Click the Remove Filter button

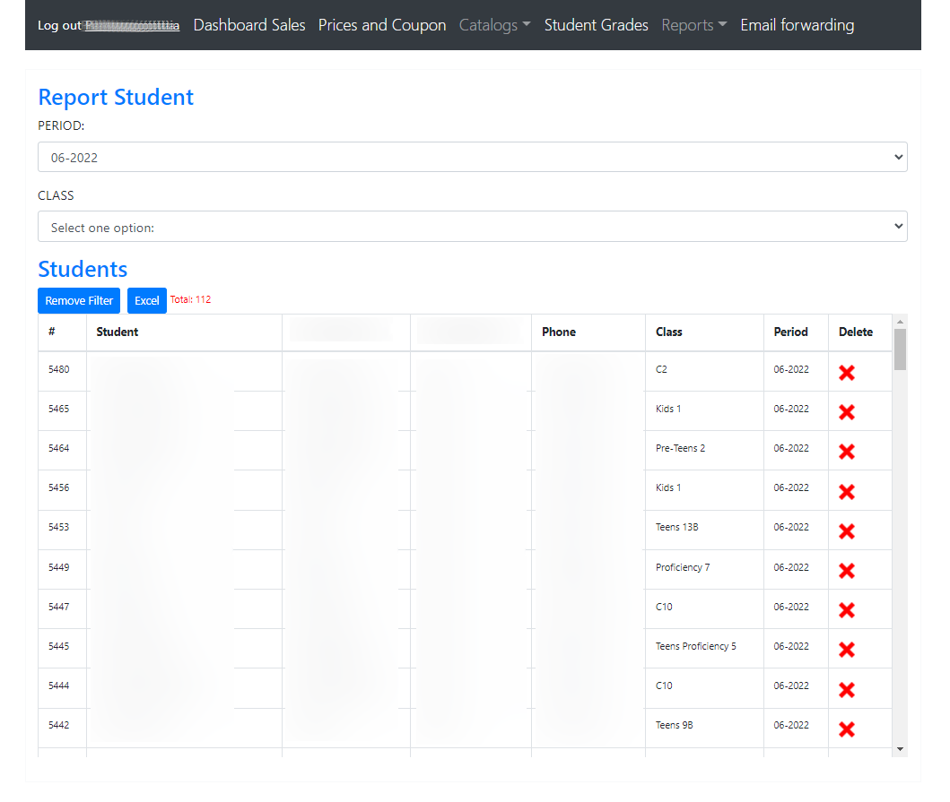pos(79,301)
